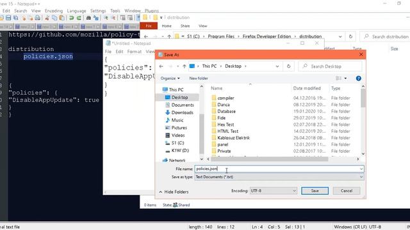Open the File tab in Explorer ribbon

(x=149, y=26)
